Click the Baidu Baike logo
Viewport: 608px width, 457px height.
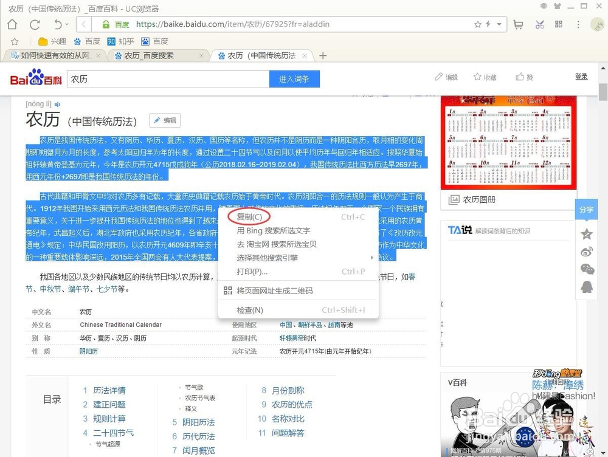(36, 78)
